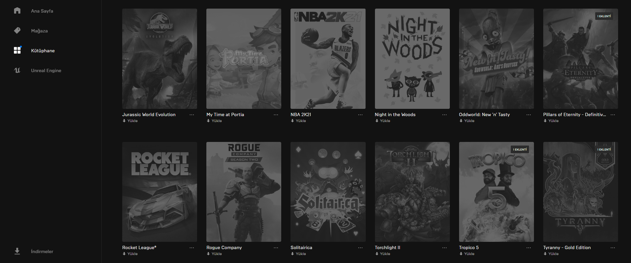Image resolution: width=631 pixels, height=263 pixels.
Task: Click the 1 EKLENTİ badge on Tropico 5
Action: point(520,150)
